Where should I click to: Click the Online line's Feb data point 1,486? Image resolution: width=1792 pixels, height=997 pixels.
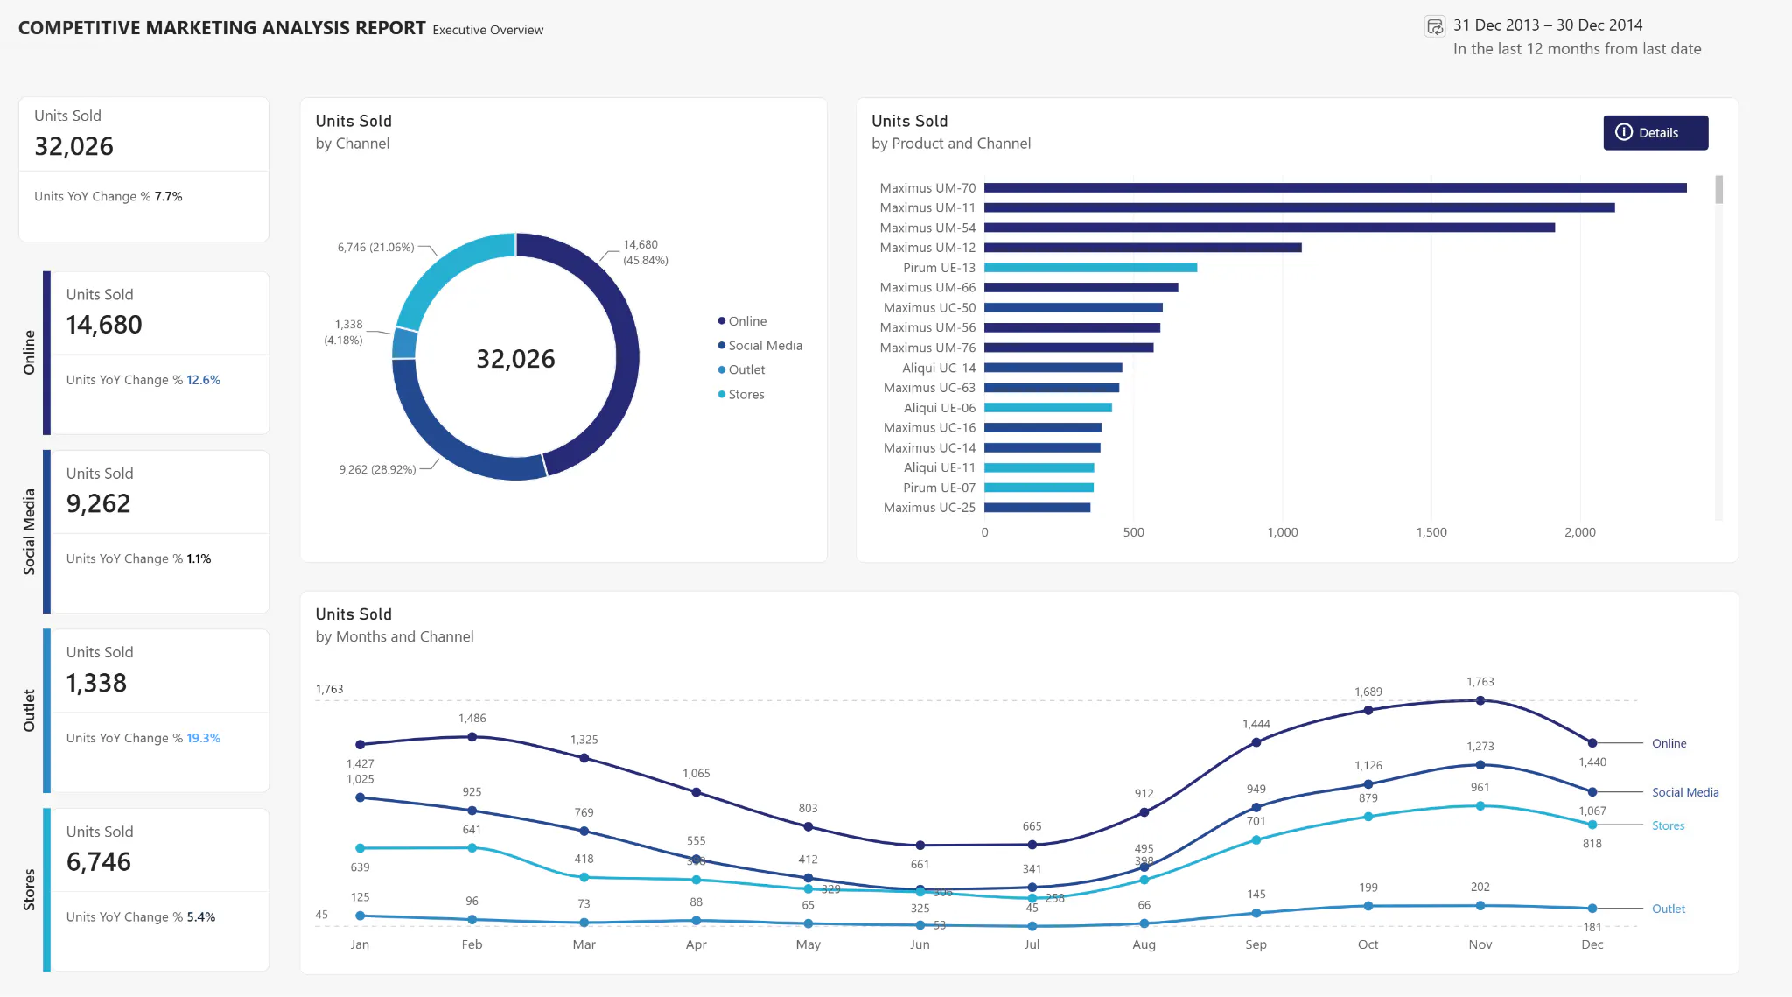click(x=472, y=737)
